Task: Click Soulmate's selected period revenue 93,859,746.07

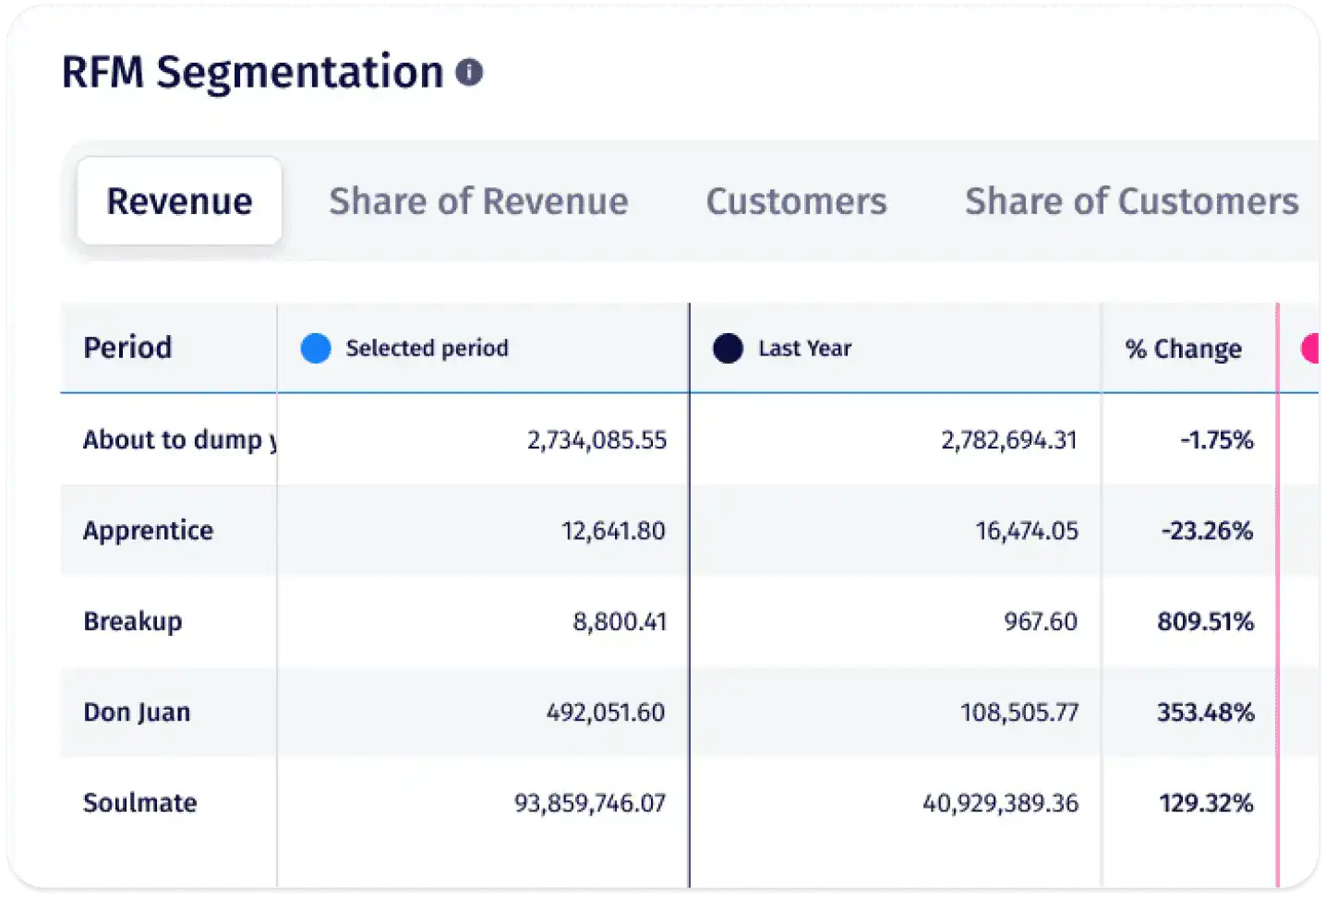Action: (589, 803)
